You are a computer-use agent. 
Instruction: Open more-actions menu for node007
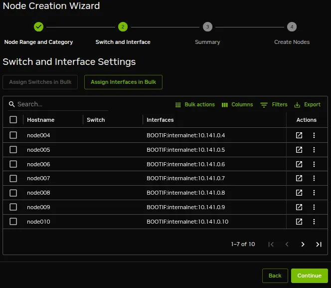point(314,178)
